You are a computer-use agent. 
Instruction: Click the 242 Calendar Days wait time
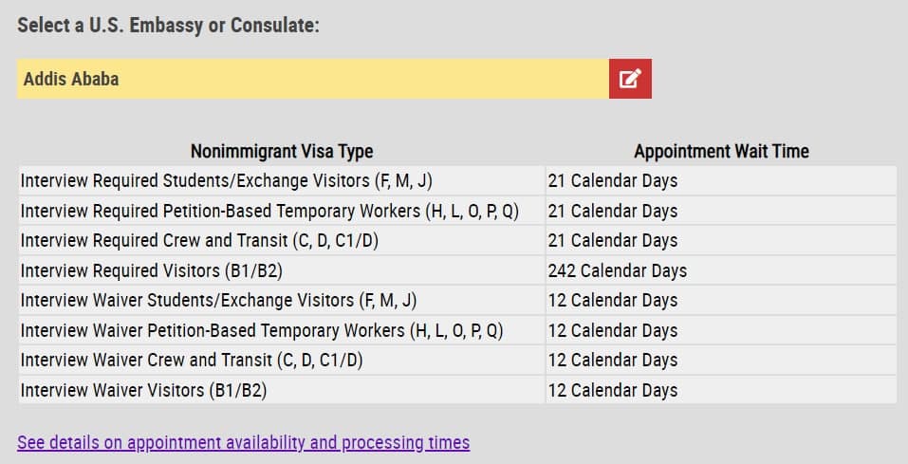coord(618,270)
